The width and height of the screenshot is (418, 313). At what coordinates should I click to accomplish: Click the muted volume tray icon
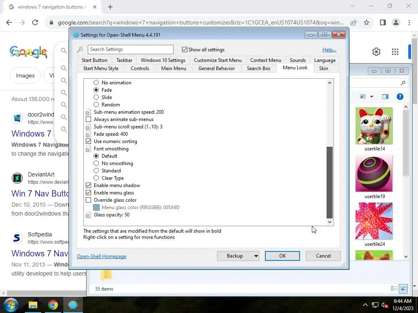(385, 305)
